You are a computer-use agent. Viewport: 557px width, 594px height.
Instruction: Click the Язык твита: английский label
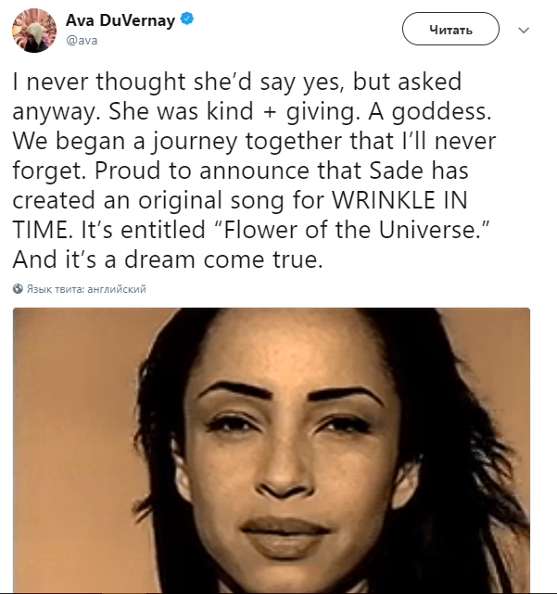click(x=86, y=289)
